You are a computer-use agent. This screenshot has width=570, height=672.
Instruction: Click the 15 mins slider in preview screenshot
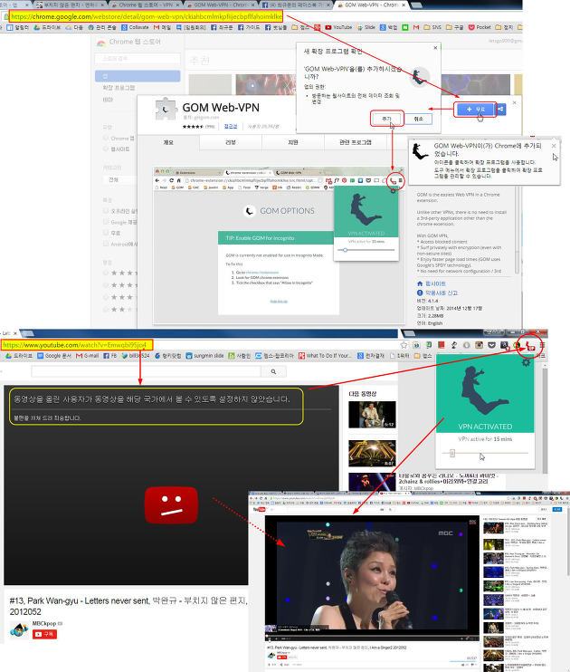(x=346, y=250)
